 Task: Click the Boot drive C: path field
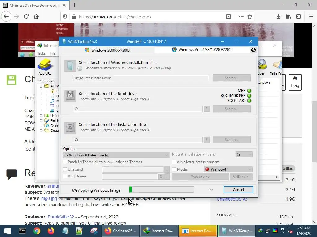[138, 109]
